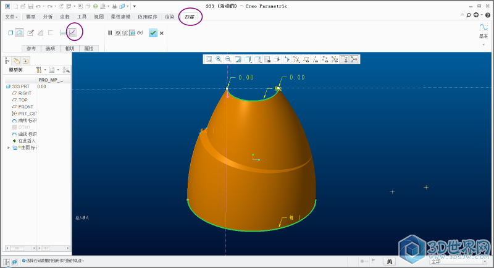Switch to the 模型 ribbon tab
The height and width of the screenshot is (268, 494).
tap(31, 17)
